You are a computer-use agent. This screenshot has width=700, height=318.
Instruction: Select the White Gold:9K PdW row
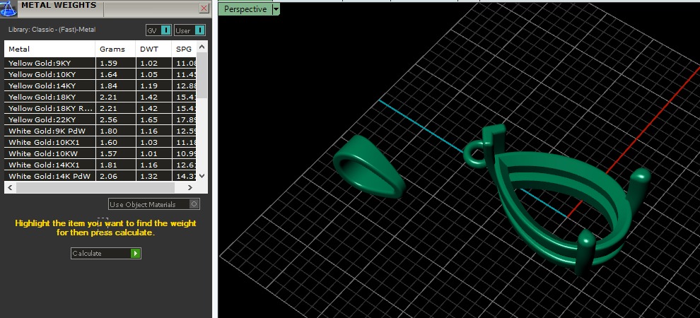[x=100, y=131]
